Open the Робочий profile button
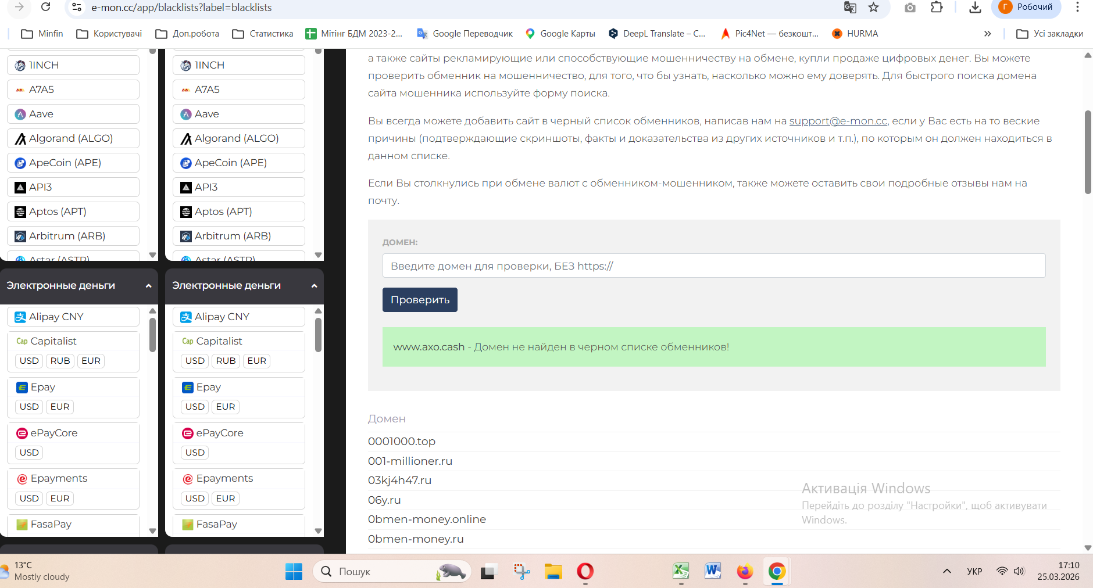Image resolution: width=1093 pixels, height=588 pixels. pos(1026,8)
